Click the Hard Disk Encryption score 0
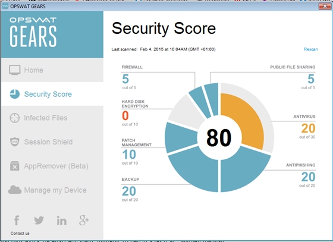Screen dimensions: 333x242 tap(125, 116)
